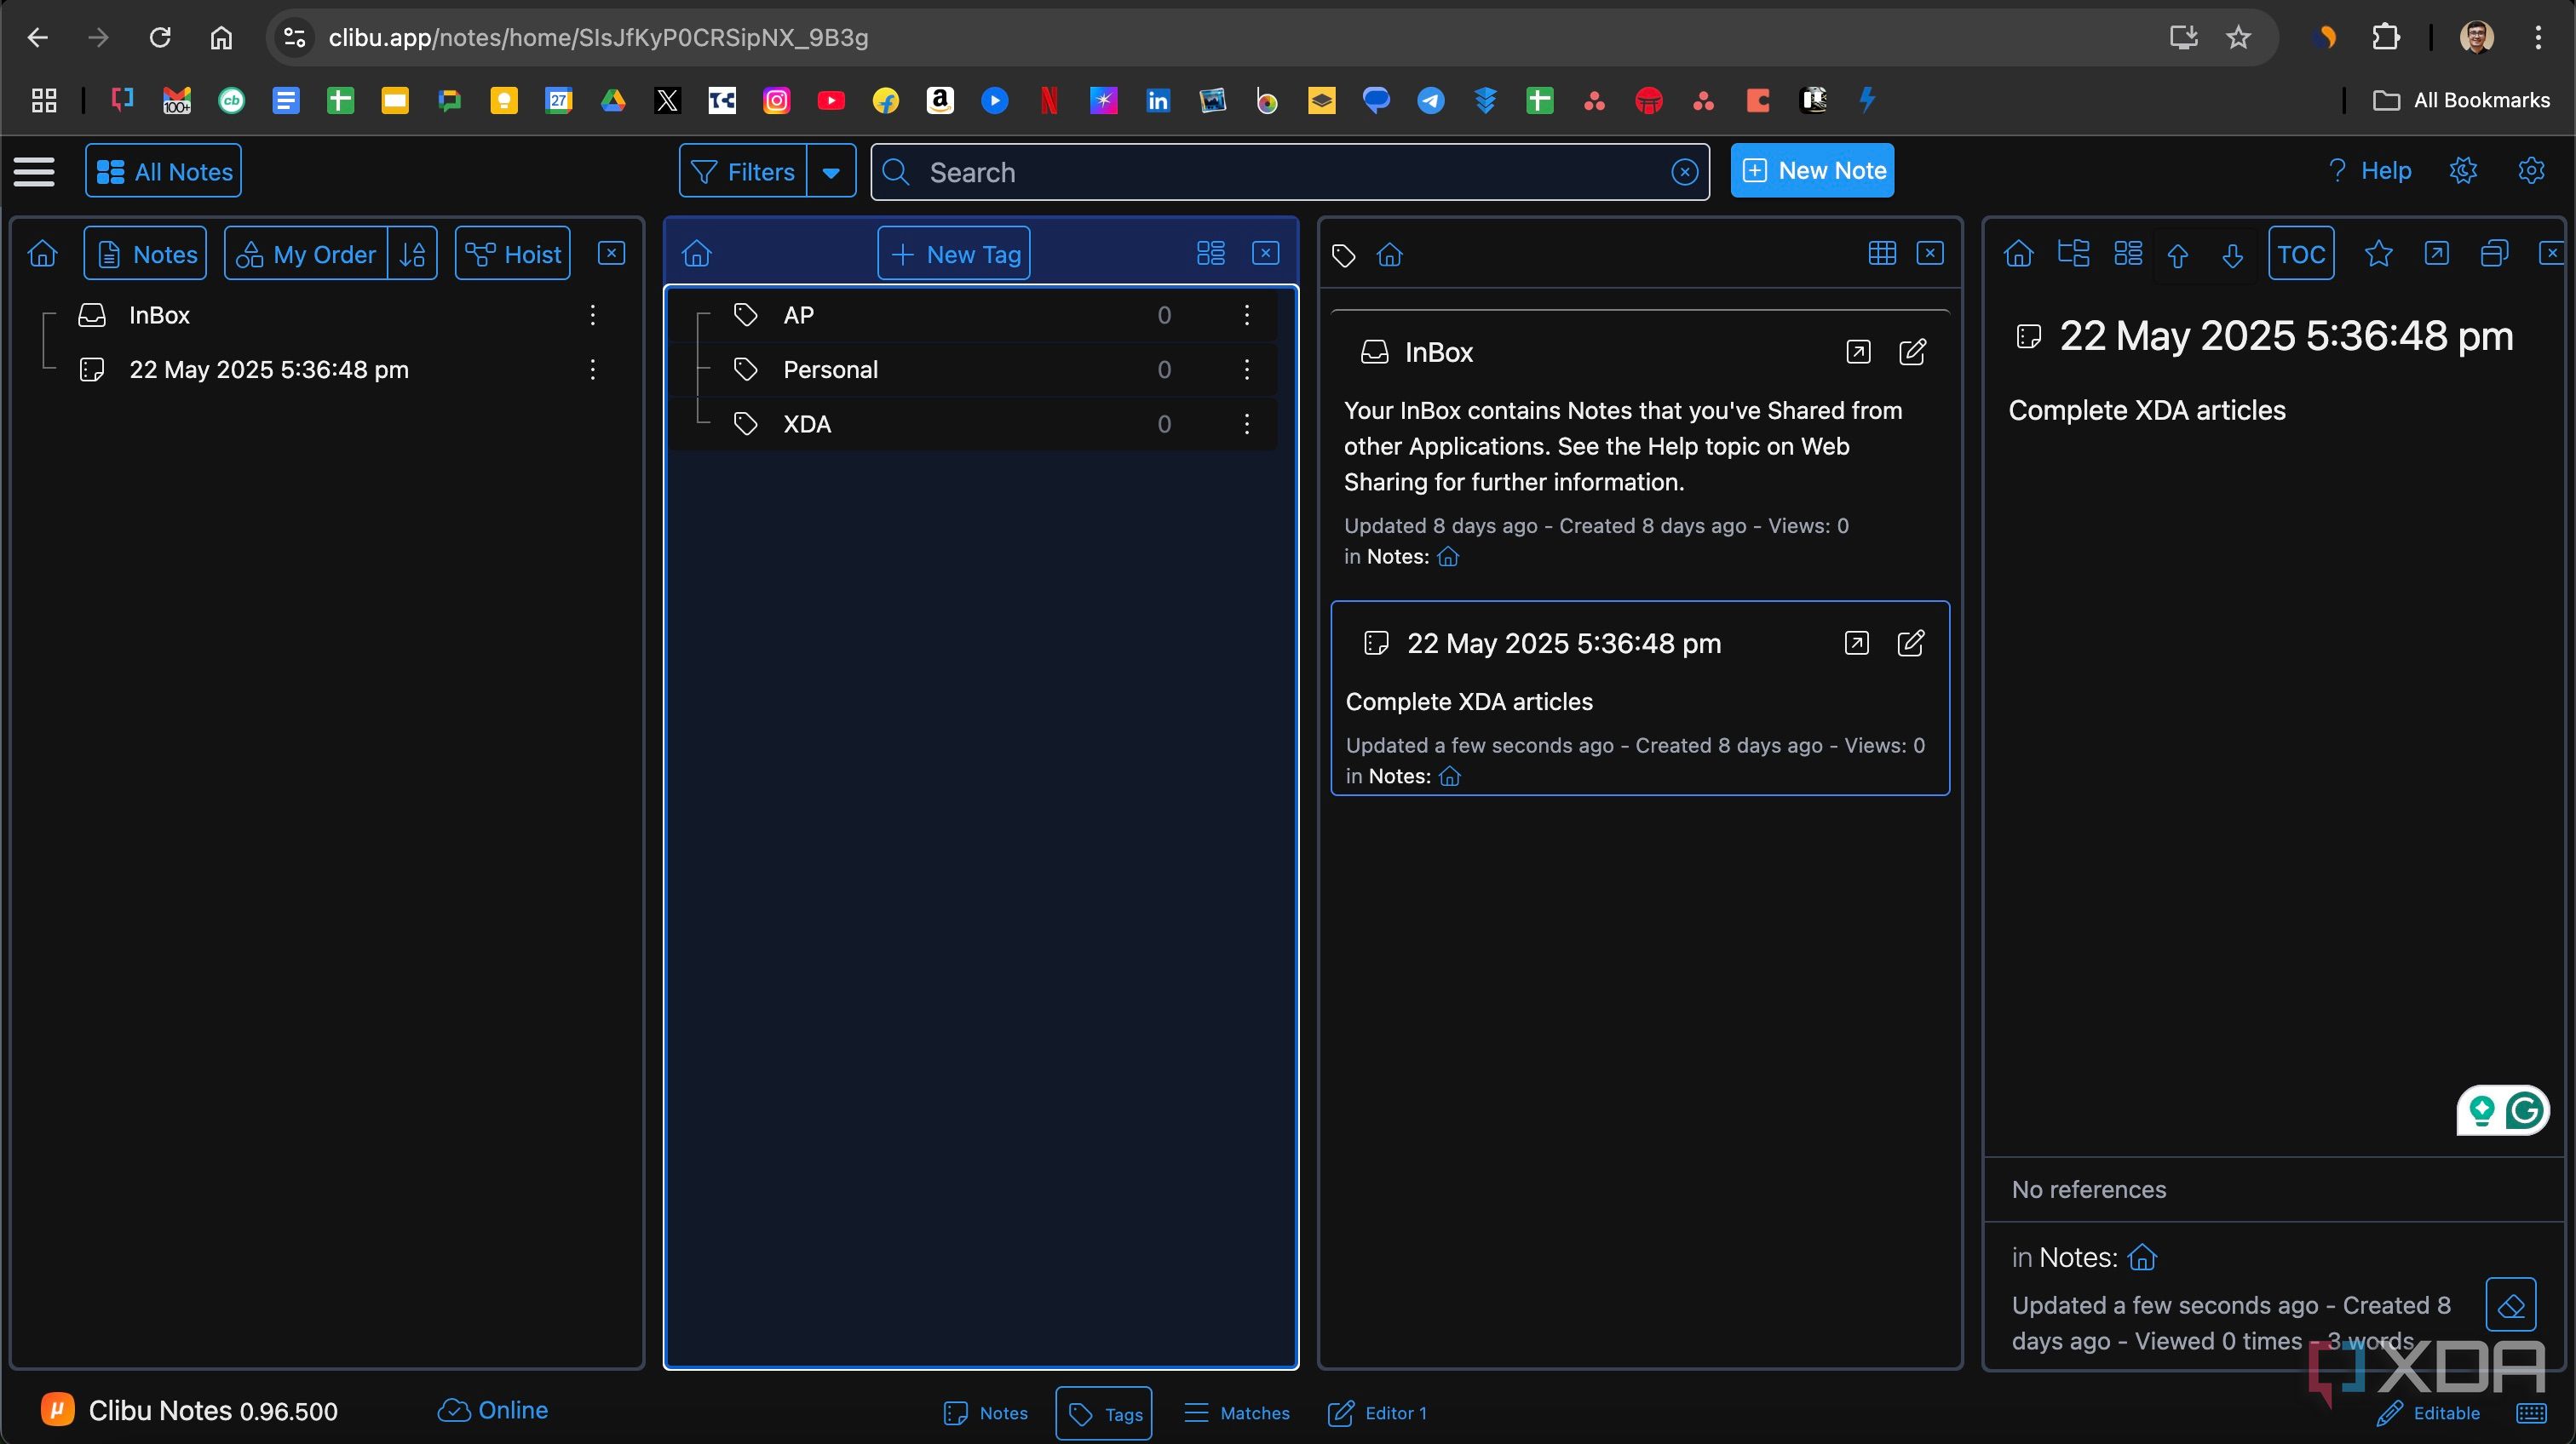
Task: Toggle Hoist mode in notes panel
Action: coord(513,254)
